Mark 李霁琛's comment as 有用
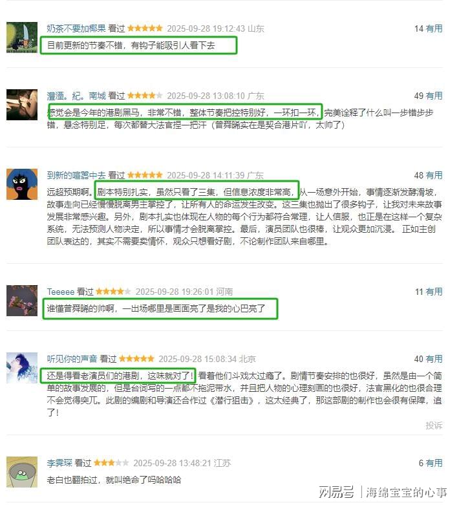The height and width of the screenshot is (505, 459). click(434, 463)
